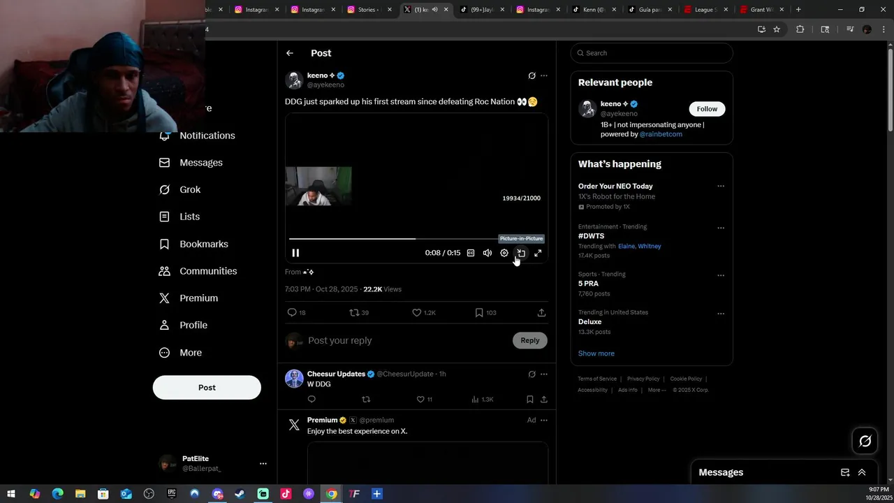Enter fullscreen on the video player
This screenshot has width=894, height=503.
(x=538, y=253)
